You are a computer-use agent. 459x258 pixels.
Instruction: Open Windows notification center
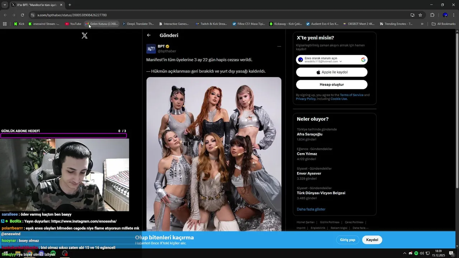click(451, 253)
